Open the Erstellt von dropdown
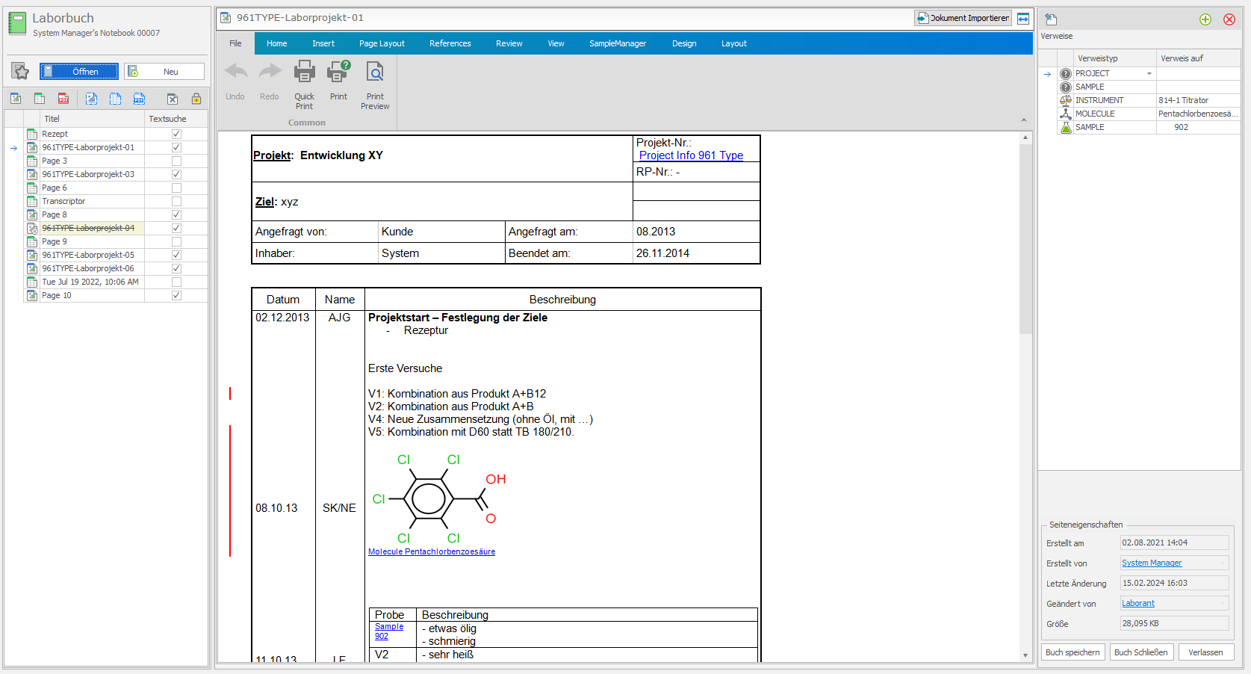Screen dimensions: 1251x674 click(x=1223, y=563)
